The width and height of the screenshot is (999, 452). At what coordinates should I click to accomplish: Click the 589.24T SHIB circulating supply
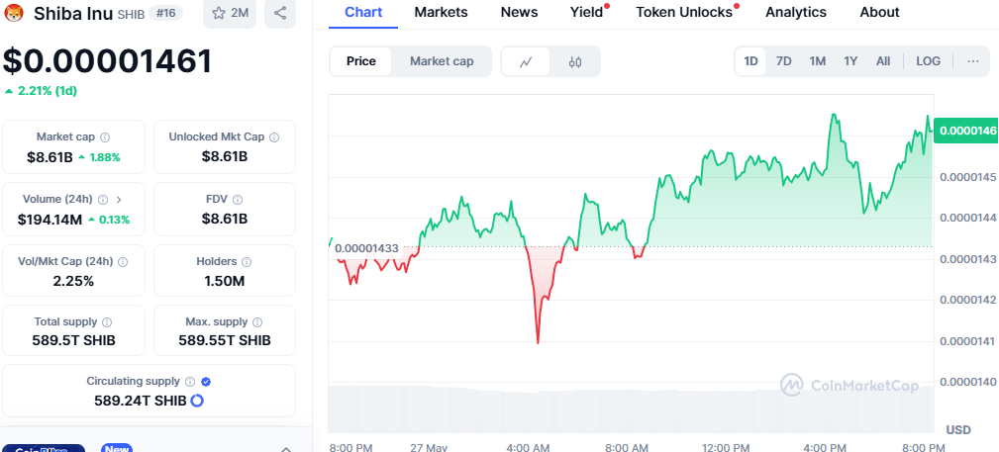pyautogui.click(x=141, y=401)
